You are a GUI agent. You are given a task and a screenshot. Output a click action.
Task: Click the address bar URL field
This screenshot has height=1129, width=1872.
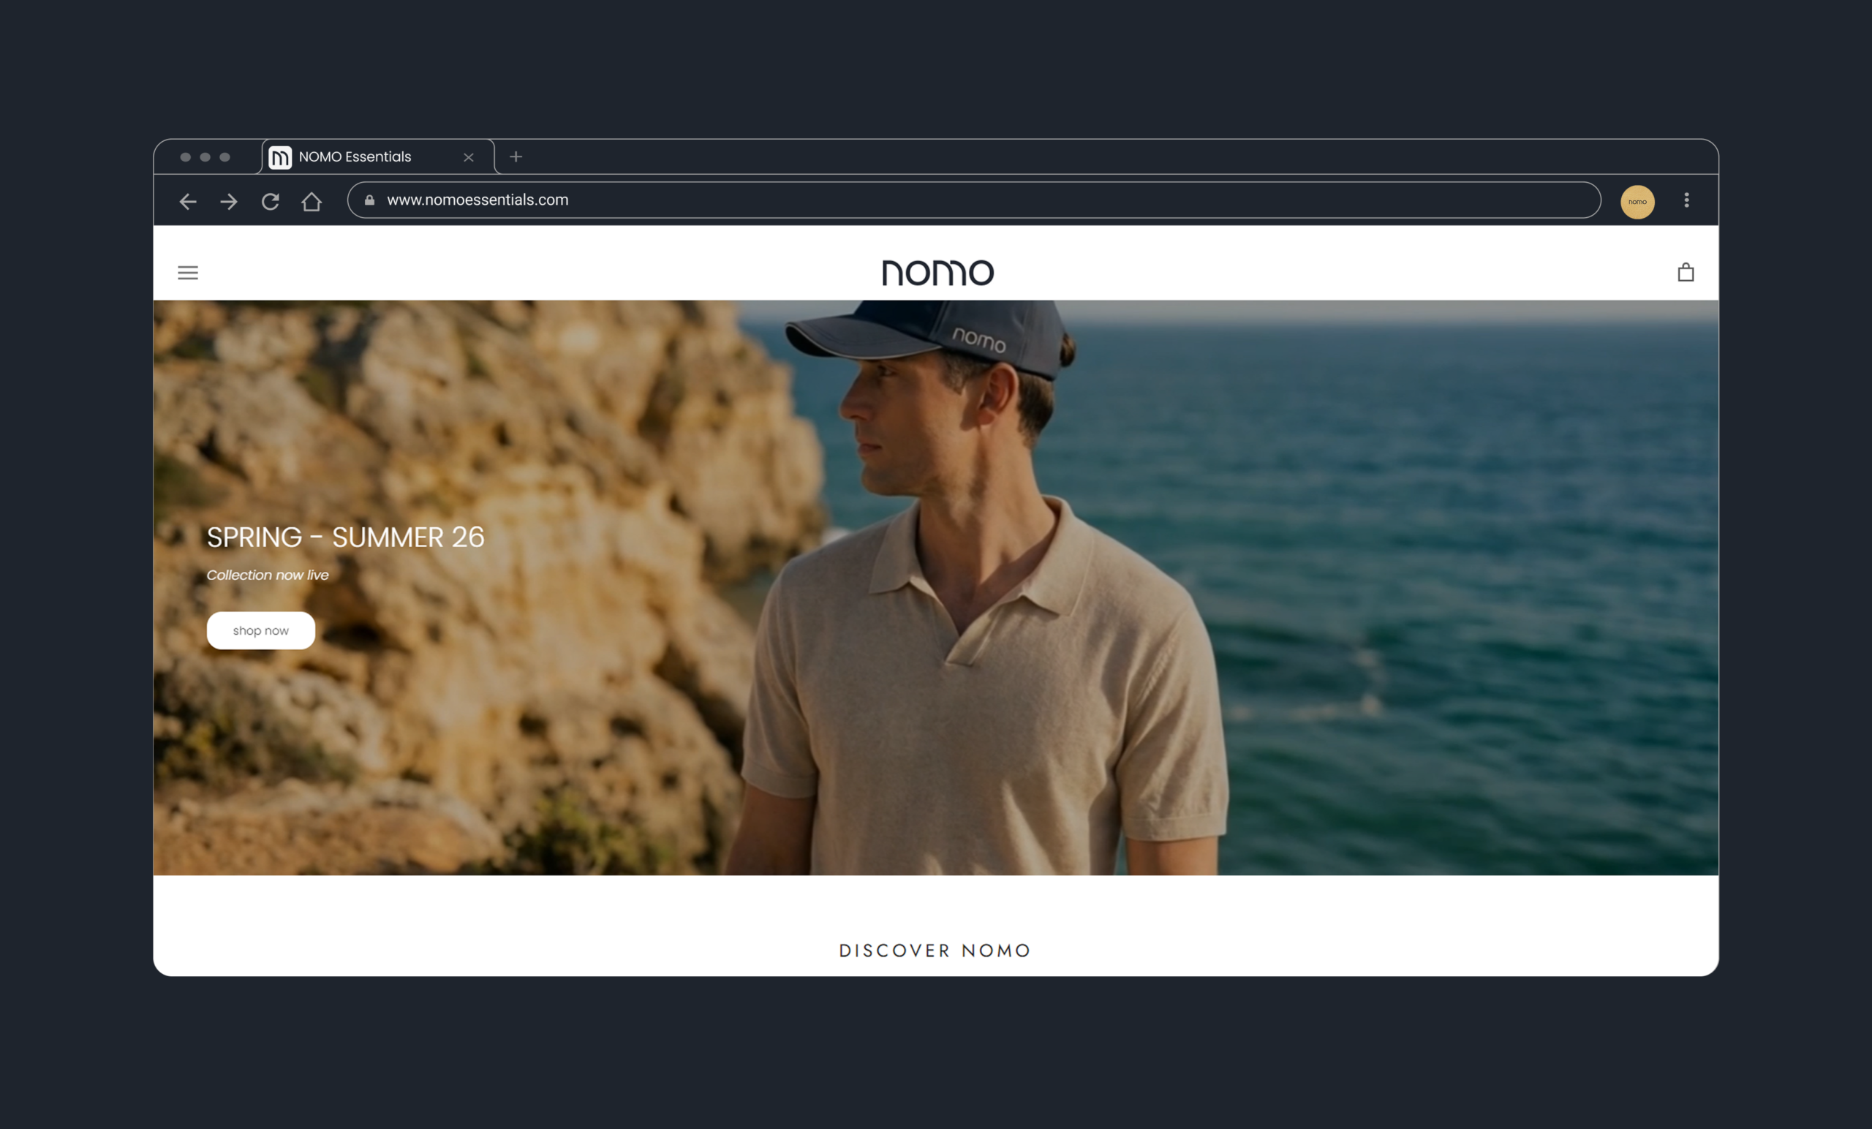coord(974,200)
